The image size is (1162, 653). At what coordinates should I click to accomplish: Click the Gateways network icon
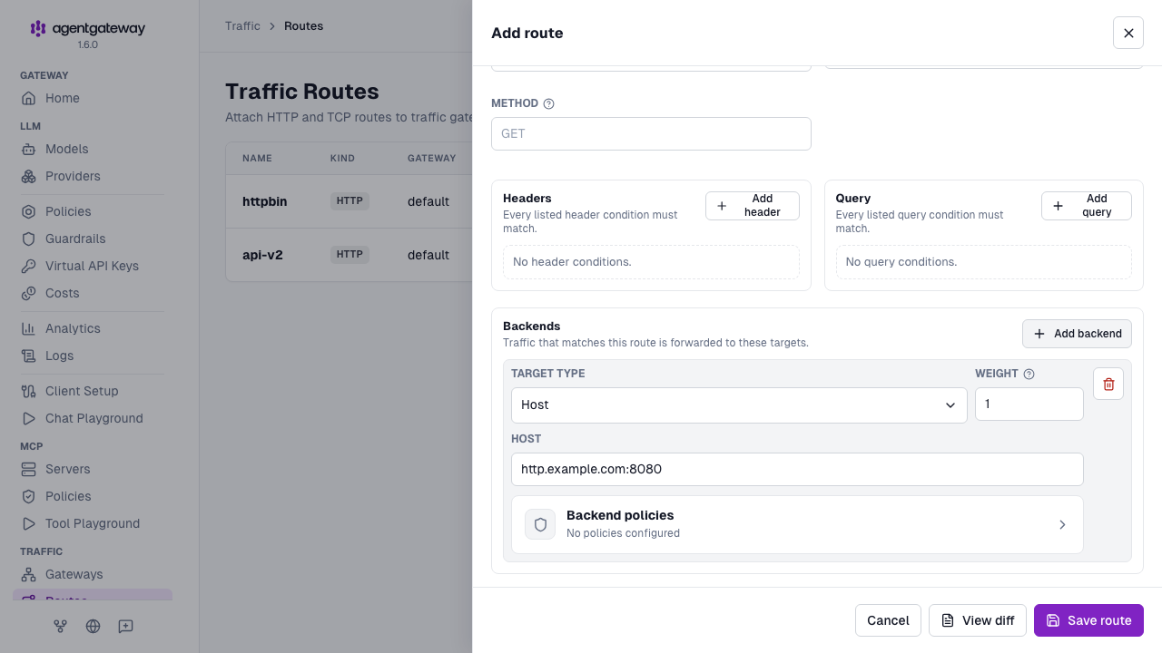tap(29, 574)
